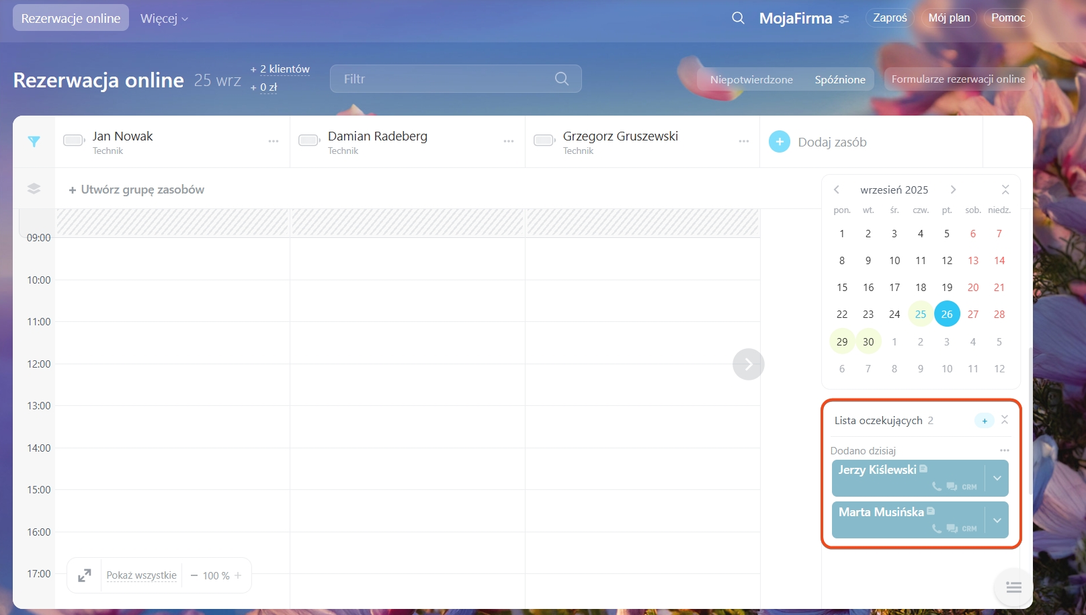Viewport: 1086px width, 615px height.
Task: Click the funnel filter icon
Action: click(34, 141)
